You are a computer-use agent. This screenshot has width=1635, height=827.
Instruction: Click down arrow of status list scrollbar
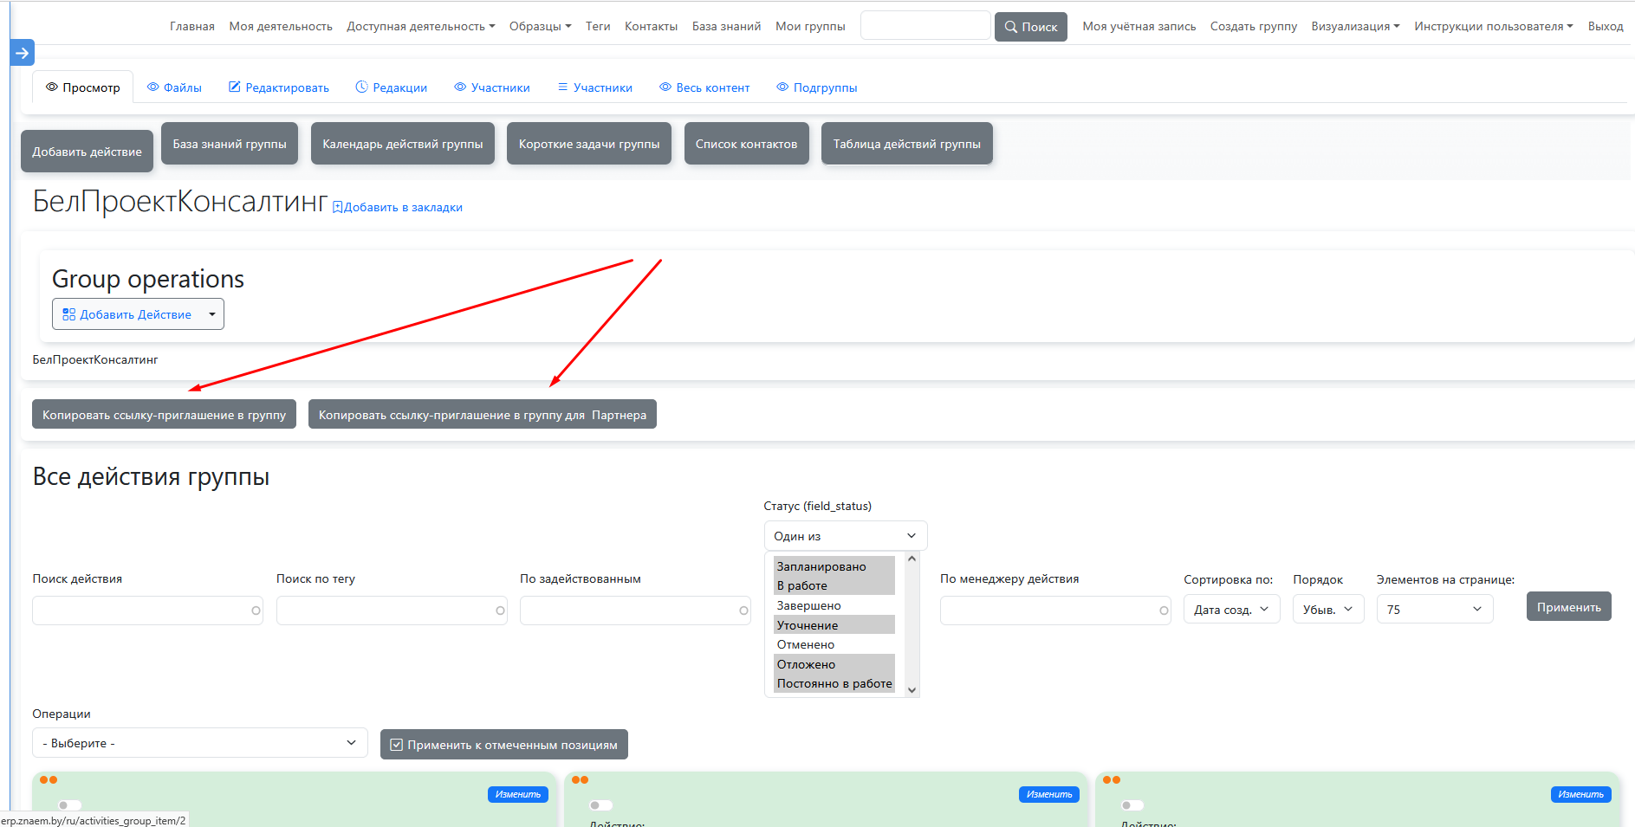[912, 690]
